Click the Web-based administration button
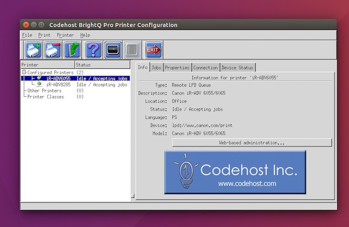349x227 pixels. click(x=252, y=143)
